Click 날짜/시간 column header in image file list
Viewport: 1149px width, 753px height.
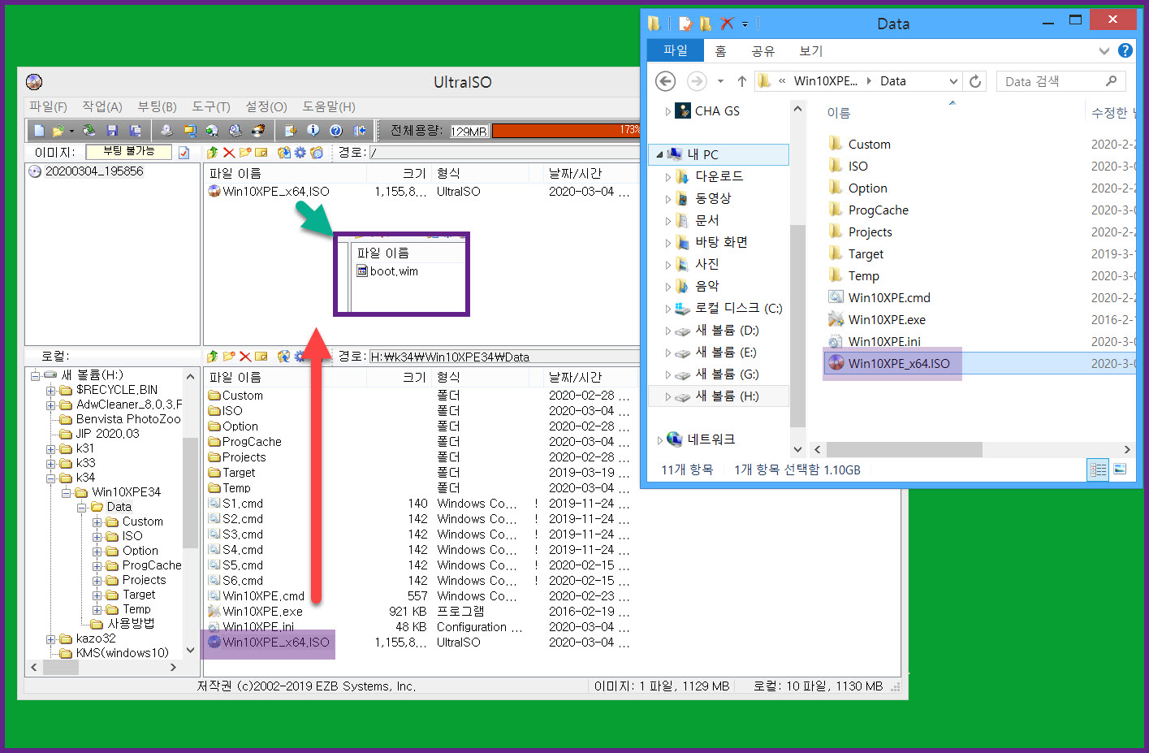coord(575,173)
